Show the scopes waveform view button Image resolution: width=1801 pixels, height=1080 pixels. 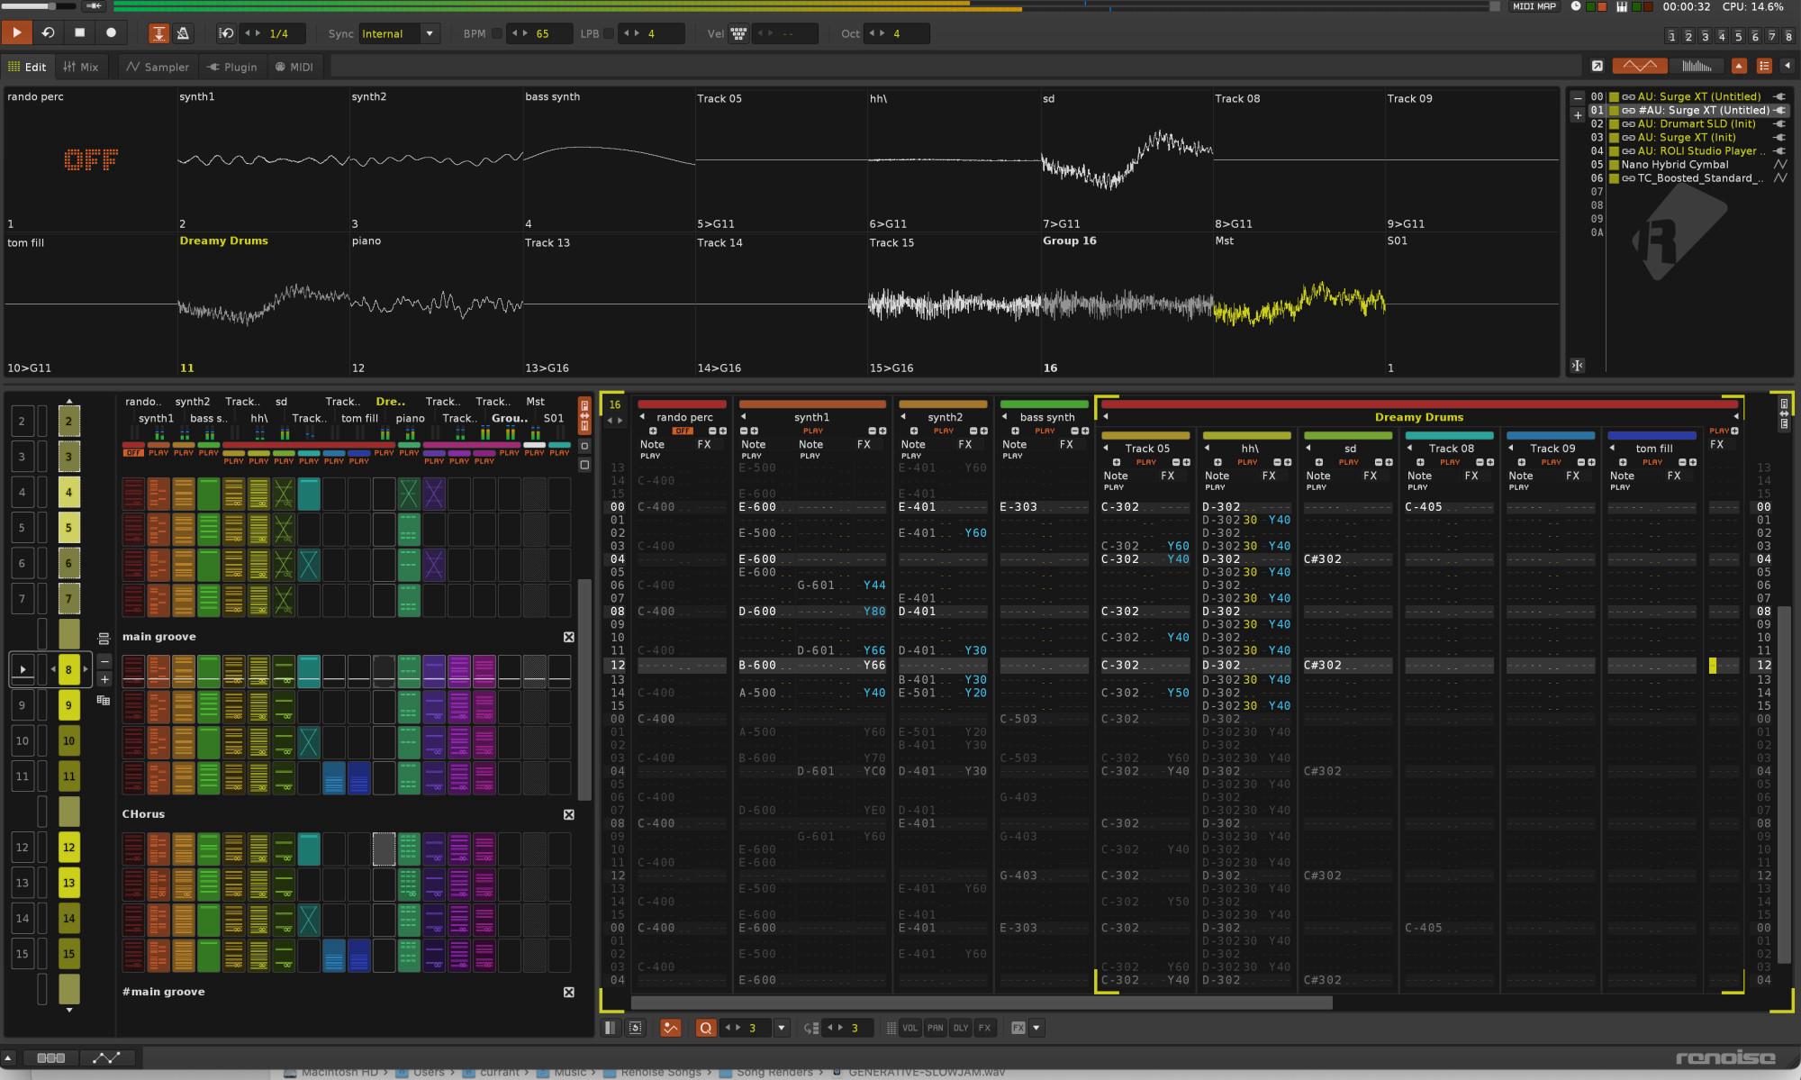coord(1639,66)
